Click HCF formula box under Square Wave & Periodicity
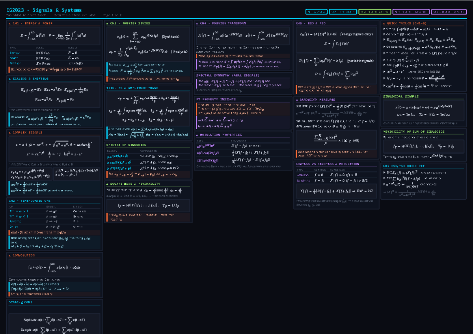The height and width of the screenshot is (334, 473). [x=148, y=205]
